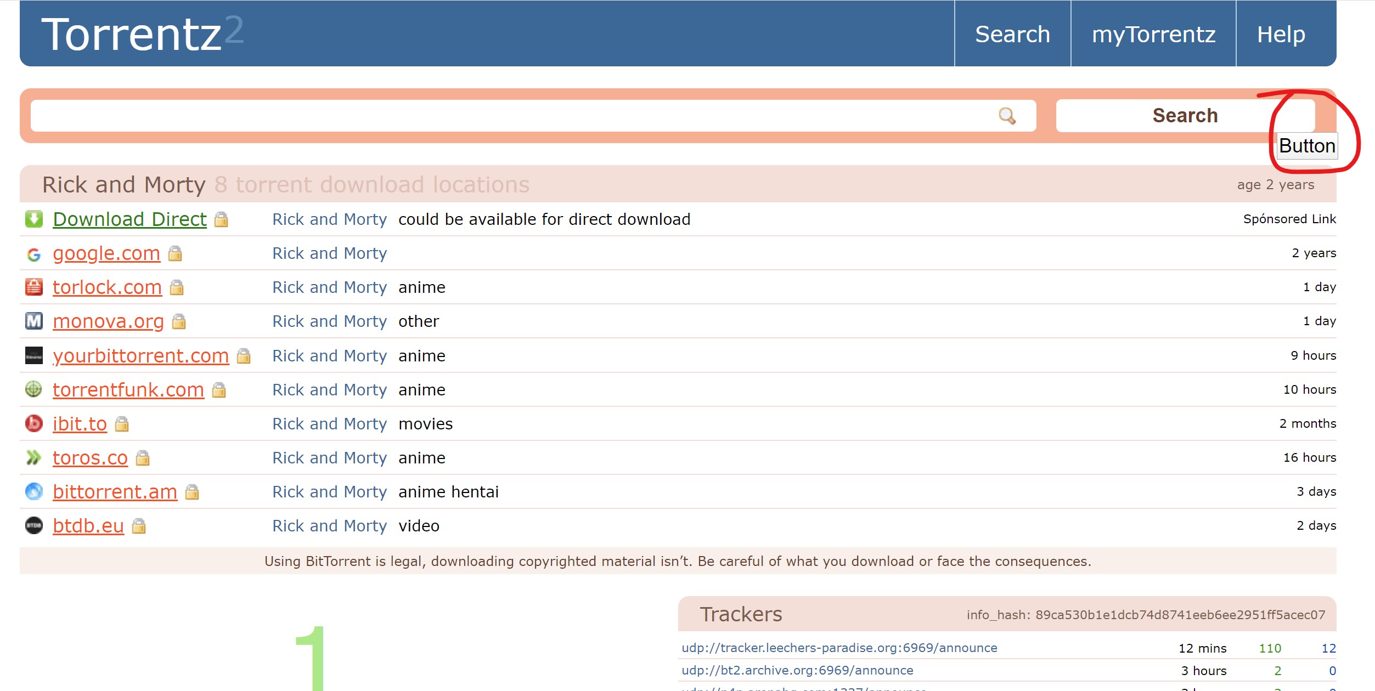The image size is (1375, 691).
Task: Open the myTorrentz header menu item
Action: [x=1153, y=34]
